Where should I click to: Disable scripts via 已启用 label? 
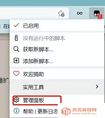pos(31,26)
